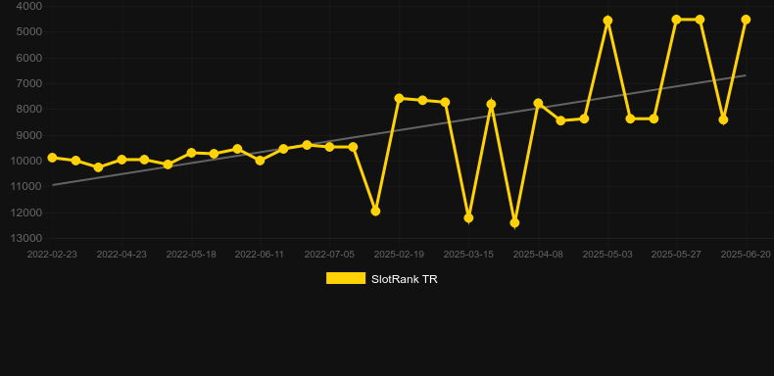Click the 12000 y-axis value

tap(27, 212)
